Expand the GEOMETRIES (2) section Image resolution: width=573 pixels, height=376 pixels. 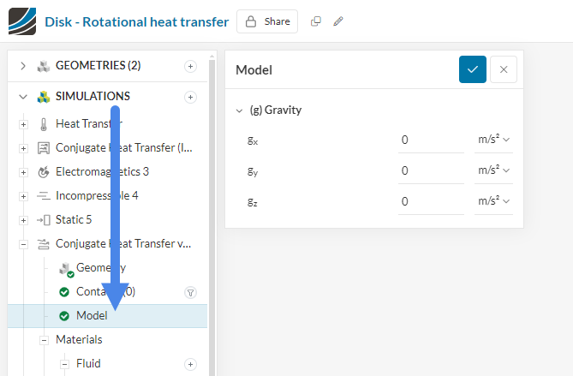23,66
